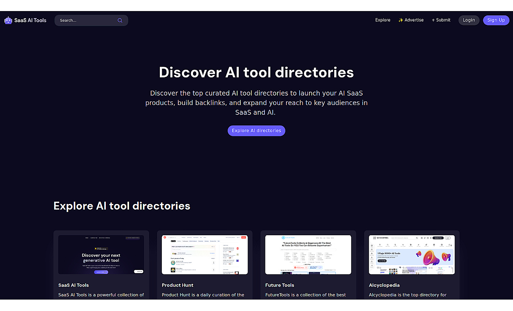
Task: Click 'FutureTools is a collection' description
Action: coord(306,295)
